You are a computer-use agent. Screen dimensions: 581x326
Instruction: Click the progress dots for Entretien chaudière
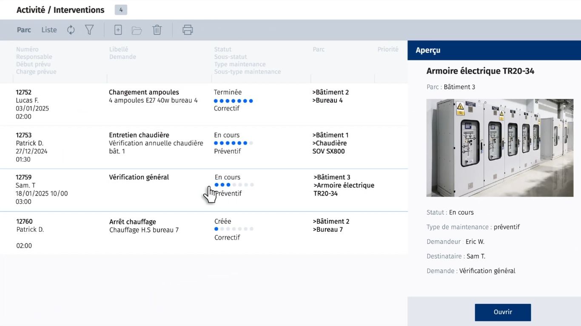(234, 143)
